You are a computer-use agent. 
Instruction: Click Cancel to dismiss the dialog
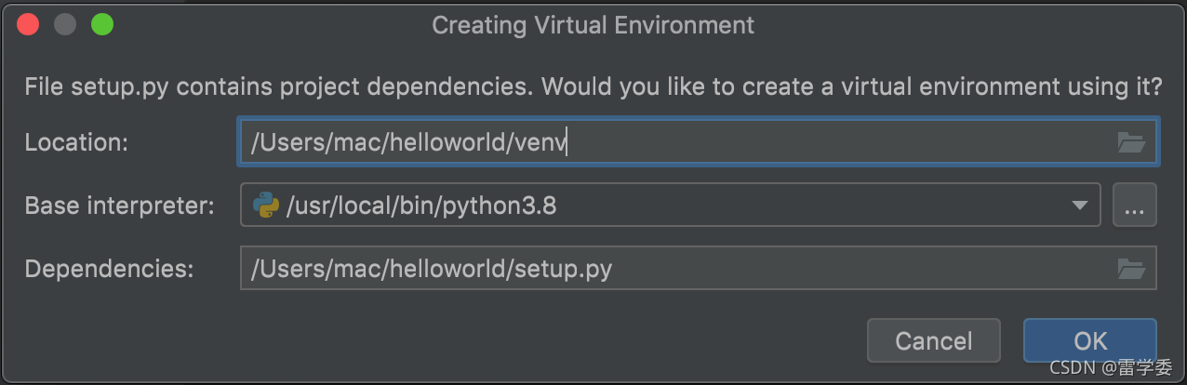pyautogui.click(x=934, y=340)
